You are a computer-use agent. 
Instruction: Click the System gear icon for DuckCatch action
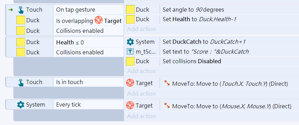tap(130, 42)
